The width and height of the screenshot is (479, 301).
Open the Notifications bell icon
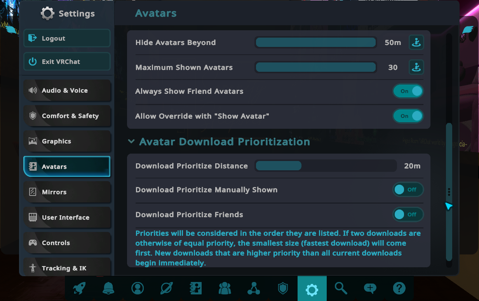click(108, 288)
